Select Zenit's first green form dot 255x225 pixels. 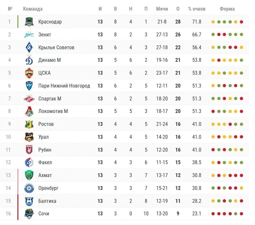click(213, 34)
